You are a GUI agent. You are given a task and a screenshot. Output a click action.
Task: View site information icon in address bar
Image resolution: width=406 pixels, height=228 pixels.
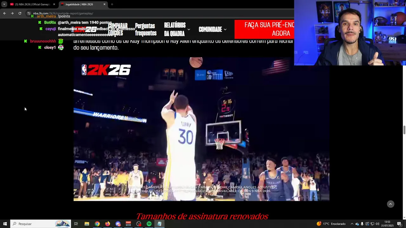tap(29, 13)
